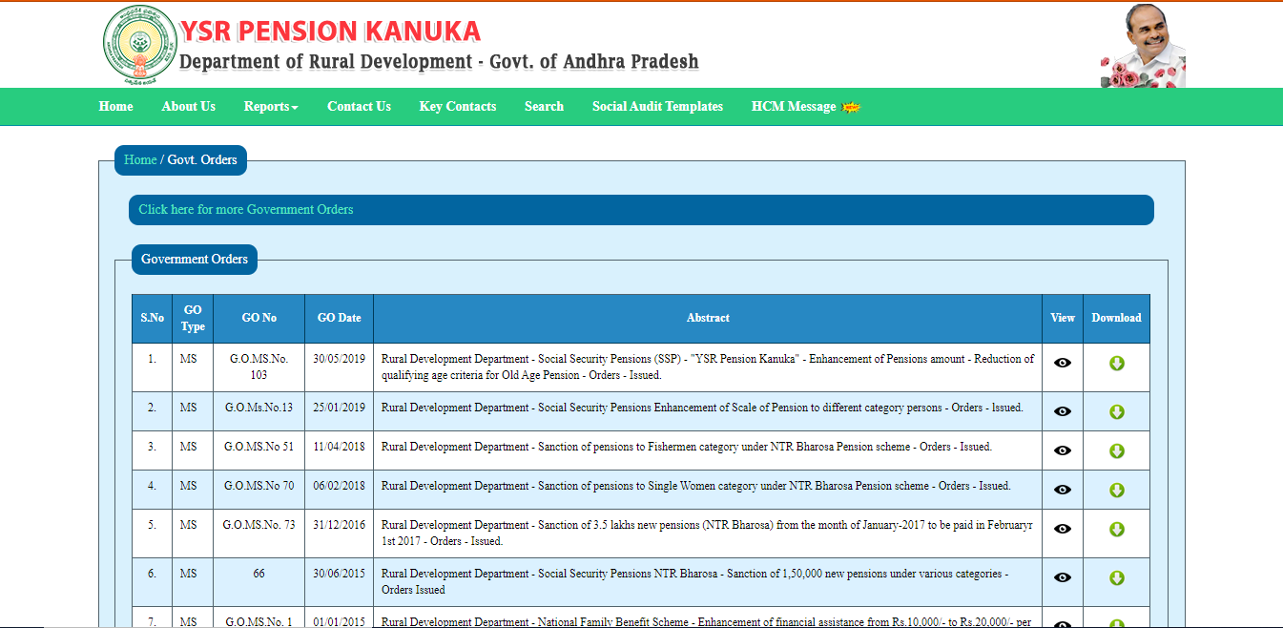Click abstract about Fishermen category pensions
1283x628 pixels.
coord(687,447)
